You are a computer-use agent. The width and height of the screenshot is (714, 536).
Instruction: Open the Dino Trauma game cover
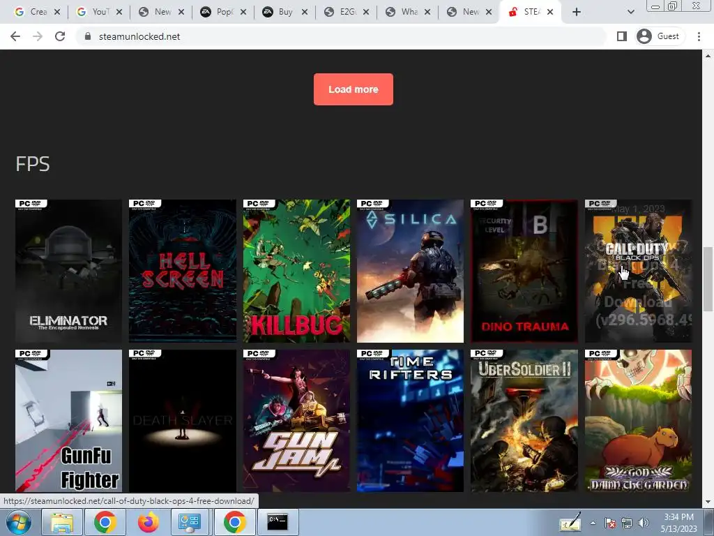[x=524, y=271]
